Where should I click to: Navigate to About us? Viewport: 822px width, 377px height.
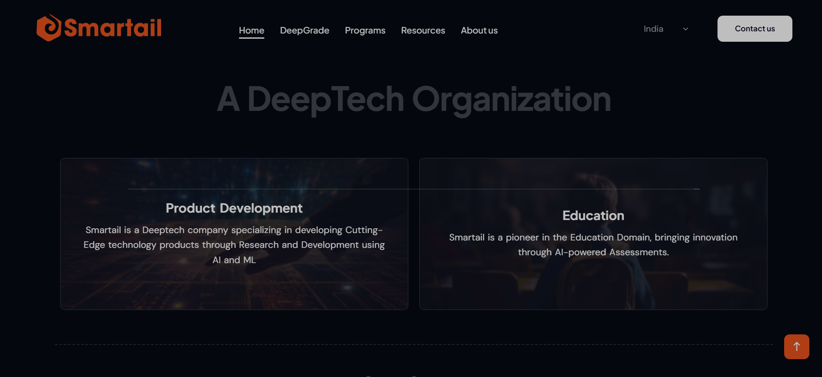pyautogui.click(x=479, y=30)
